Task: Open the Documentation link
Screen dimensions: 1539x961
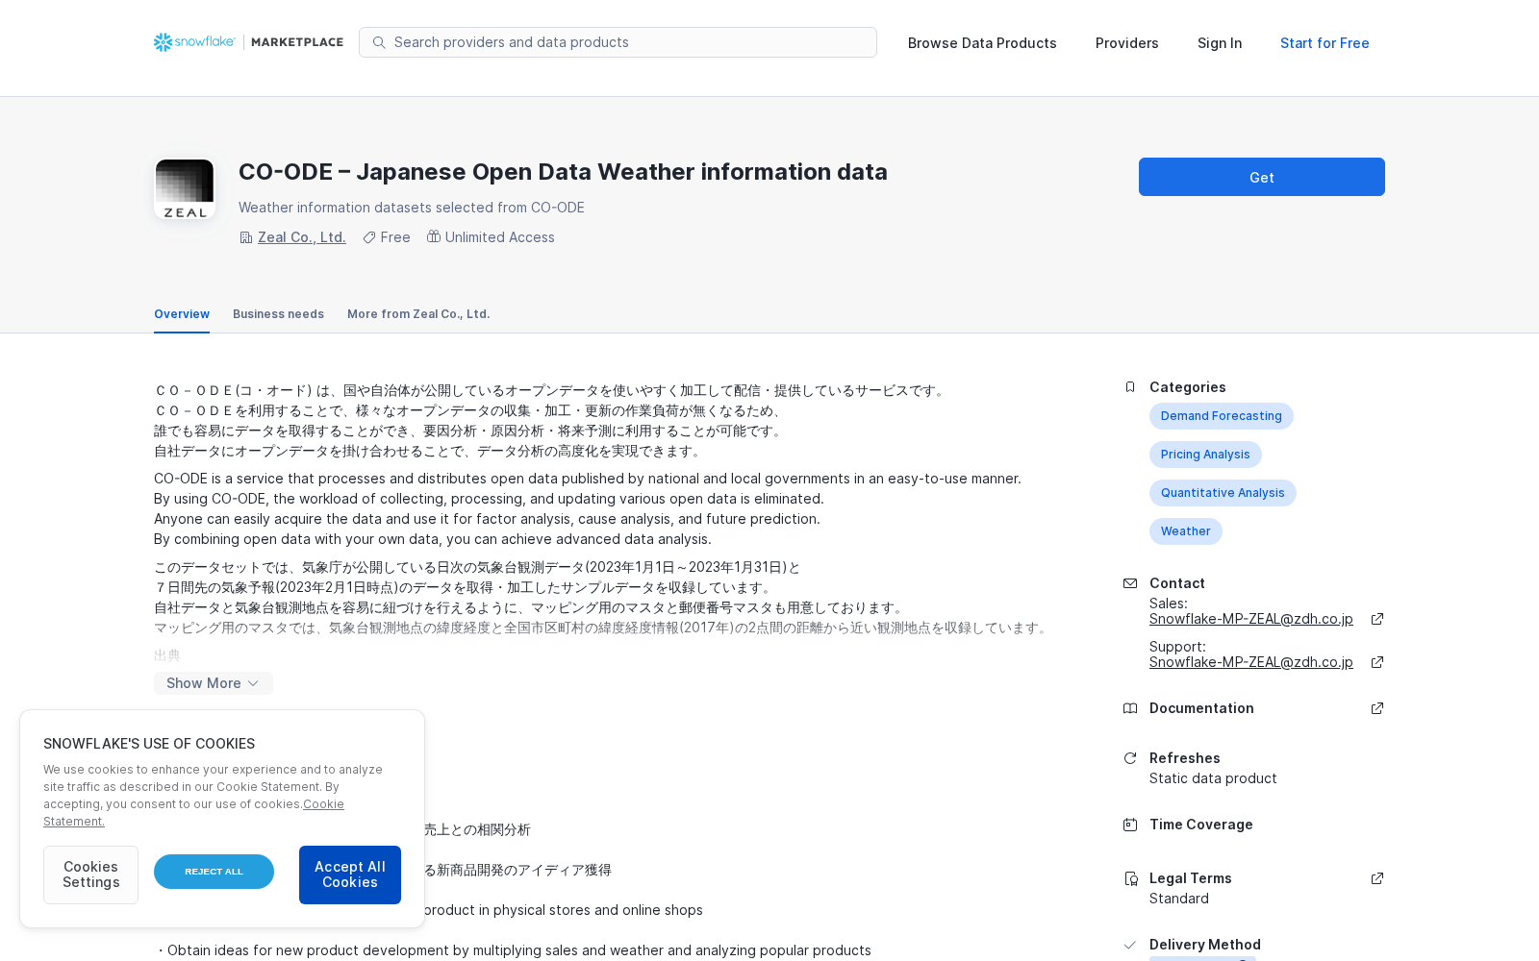Action: [1201, 708]
